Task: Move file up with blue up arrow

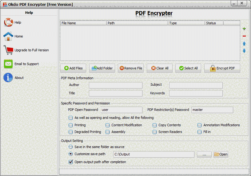Action: 244,44
